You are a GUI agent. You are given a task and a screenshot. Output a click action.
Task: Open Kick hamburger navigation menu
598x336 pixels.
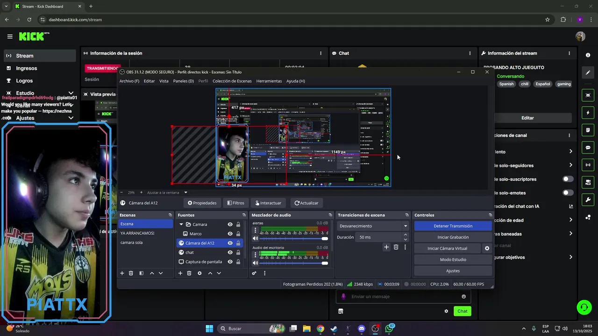point(10,36)
